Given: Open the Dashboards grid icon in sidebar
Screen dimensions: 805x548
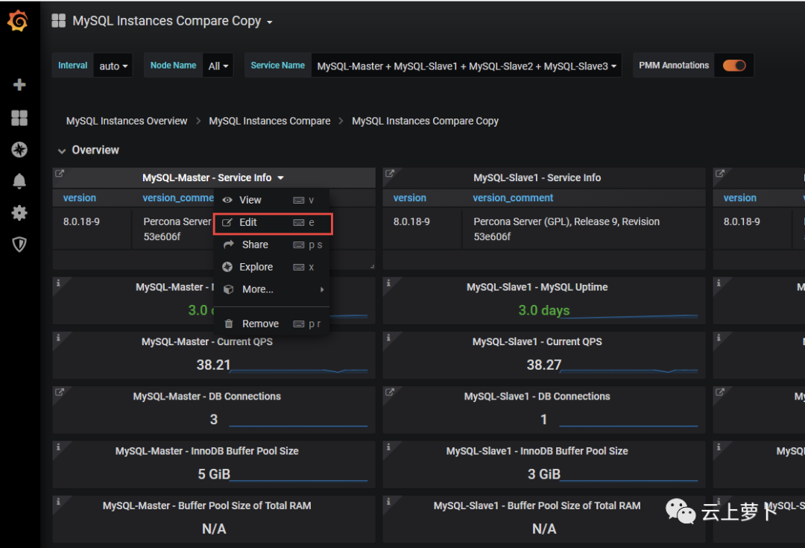Looking at the screenshot, I should coord(19,118).
